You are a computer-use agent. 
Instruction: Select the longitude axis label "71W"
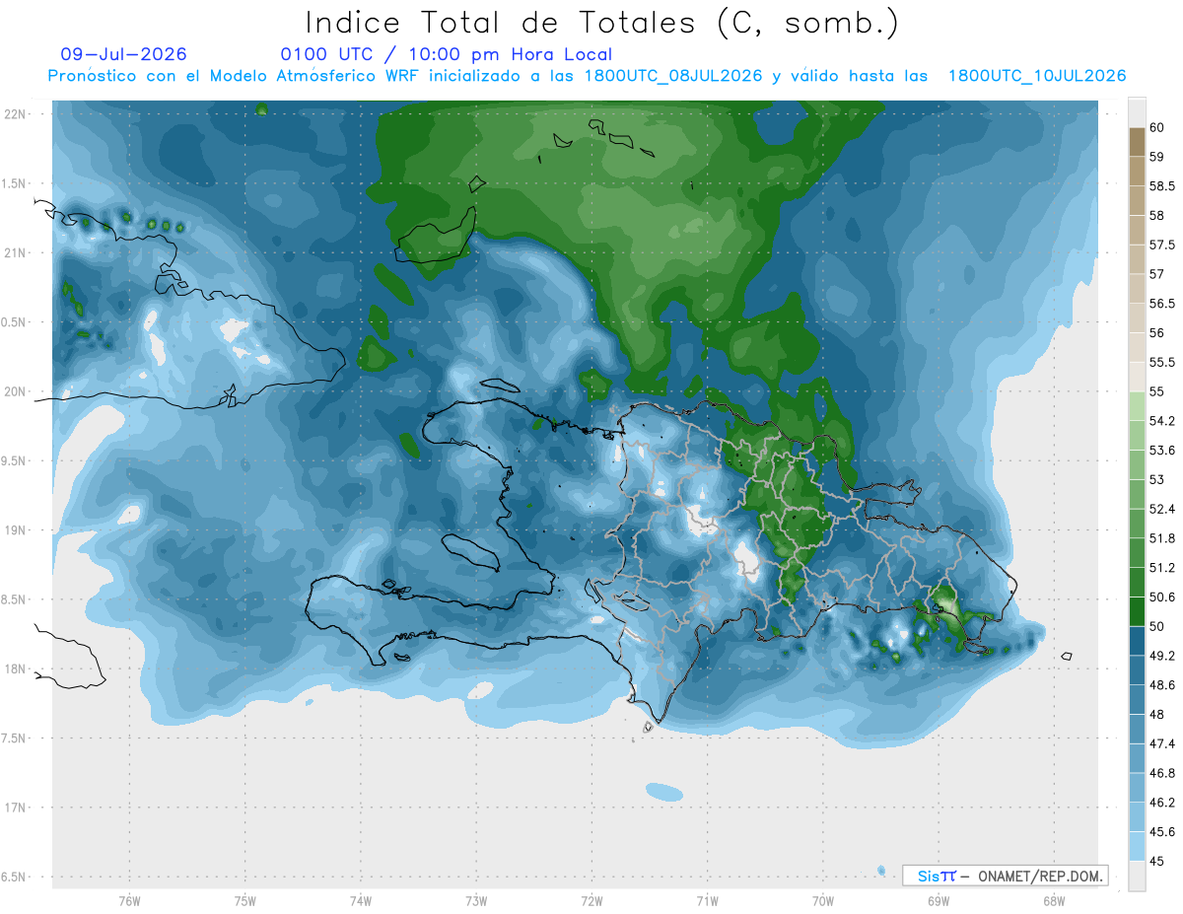[707, 901]
